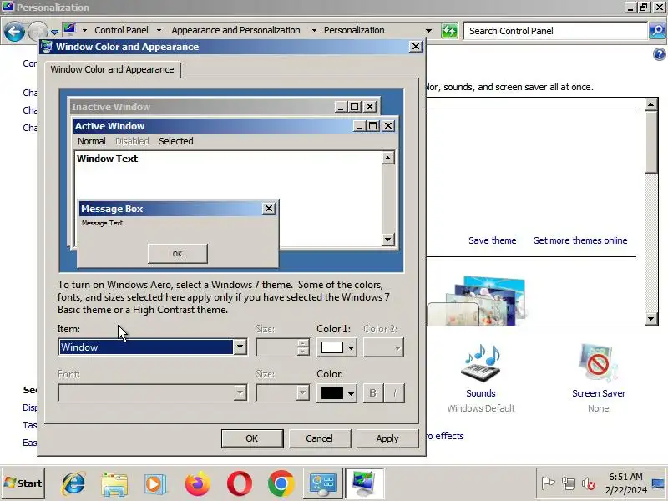Click Selected menu in preview
The width and height of the screenshot is (668, 501).
pyautogui.click(x=176, y=141)
